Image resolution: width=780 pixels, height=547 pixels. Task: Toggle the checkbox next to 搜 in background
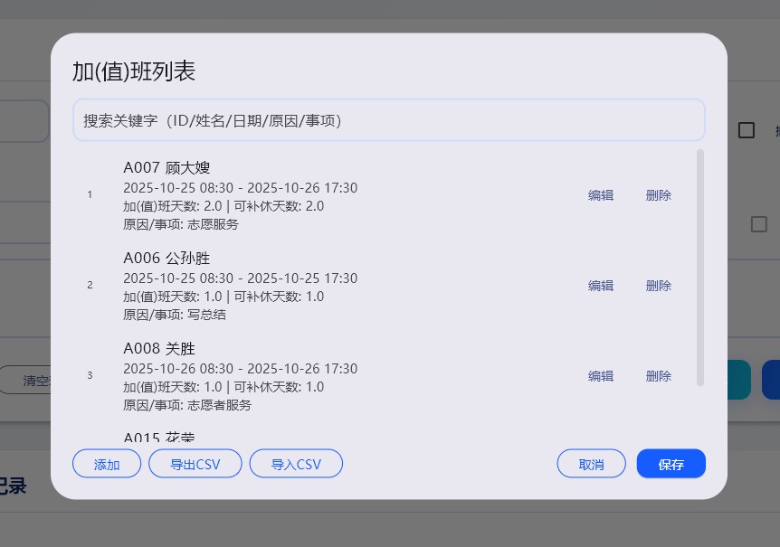pyautogui.click(x=746, y=130)
